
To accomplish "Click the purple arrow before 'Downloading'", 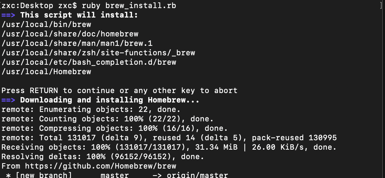I will click(8, 100).
